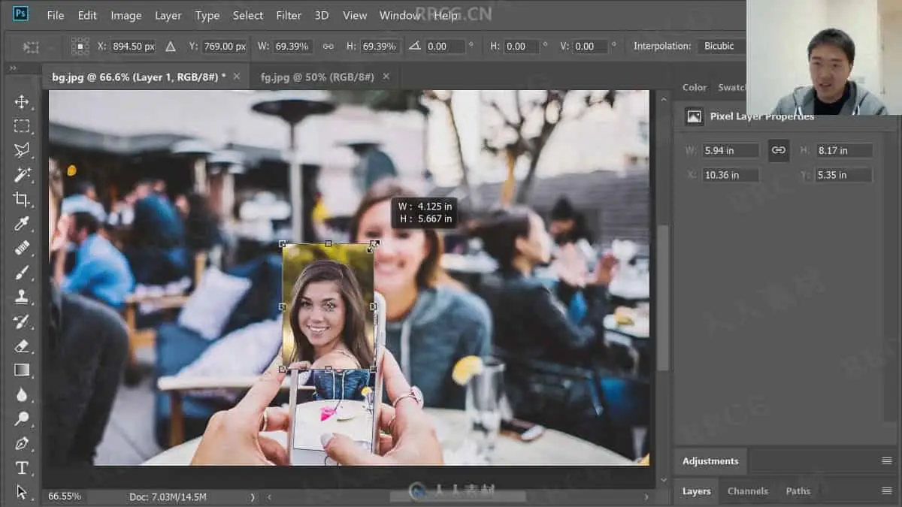Select the Horizontal Type tool

tap(22, 468)
